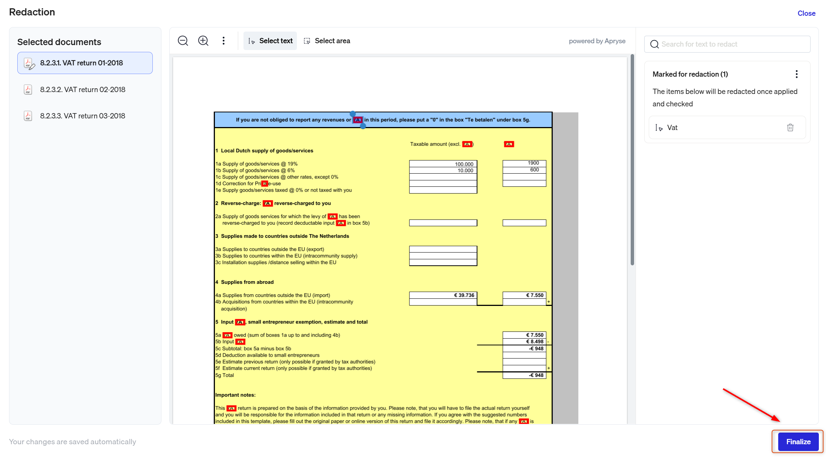Click the 'Selected documents' heading
This screenshot has width=826, height=457.
(x=59, y=42)
